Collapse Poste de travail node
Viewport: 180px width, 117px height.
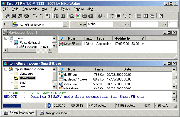pos(11,43)
